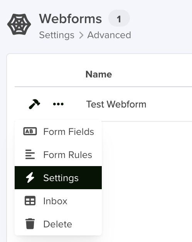The width and height of the screenshot is (192, 242).
Task: Go to Inbox from the webform menu
Action: [58, 201]
